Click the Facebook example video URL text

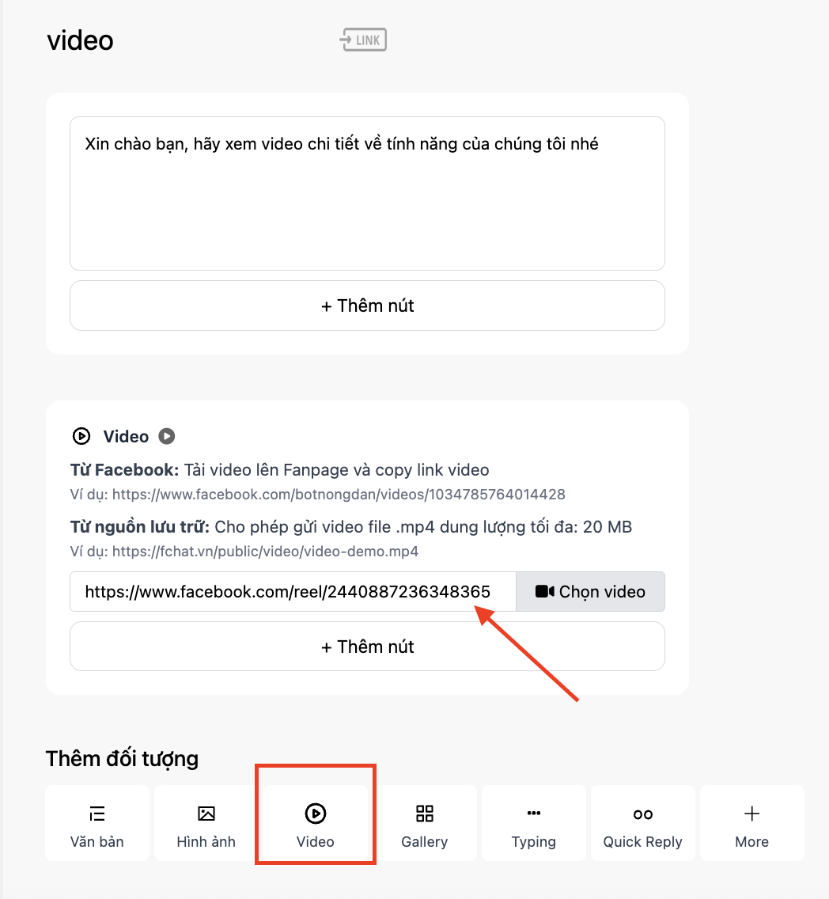pyautogui.click(x=339, y=495)
